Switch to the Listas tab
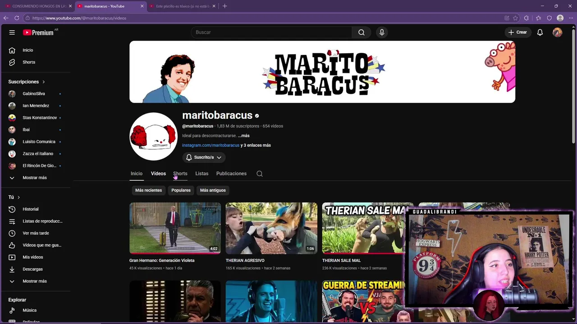This screenshot has width=577, height=324. (x=202, y=174)
